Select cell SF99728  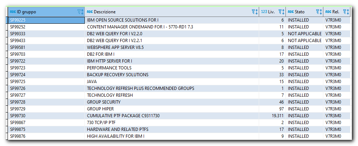(x=46, y=102)
